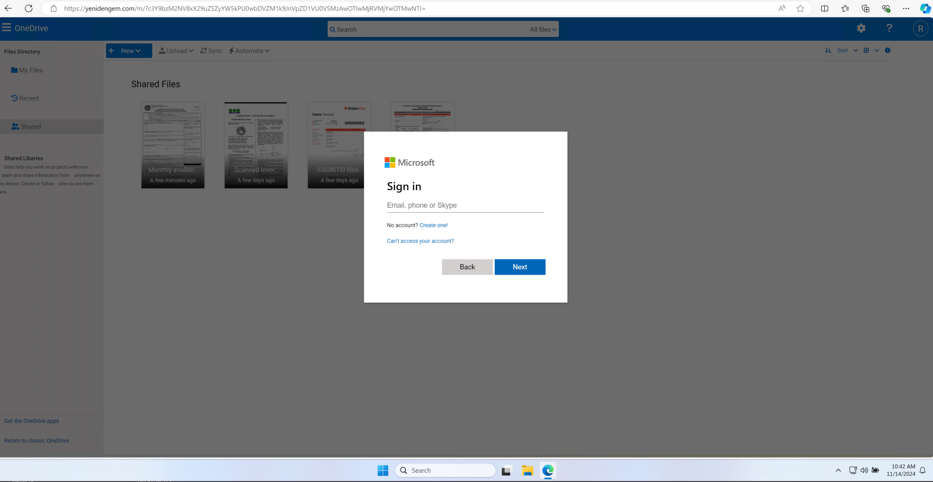Open the details info icon
Viewport: 933px width, 482px height.
click(887, 51)
